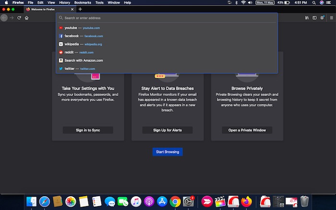This screenshot has height=210, width=336.
Task: Click the Wi-Fi status icon
Action: [x=243, y=2]
